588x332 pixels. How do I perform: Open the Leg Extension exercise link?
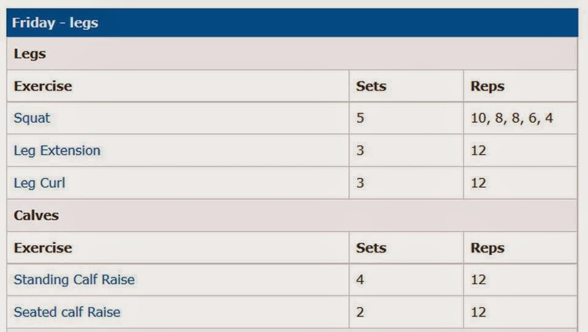click(x=57, y=150)
